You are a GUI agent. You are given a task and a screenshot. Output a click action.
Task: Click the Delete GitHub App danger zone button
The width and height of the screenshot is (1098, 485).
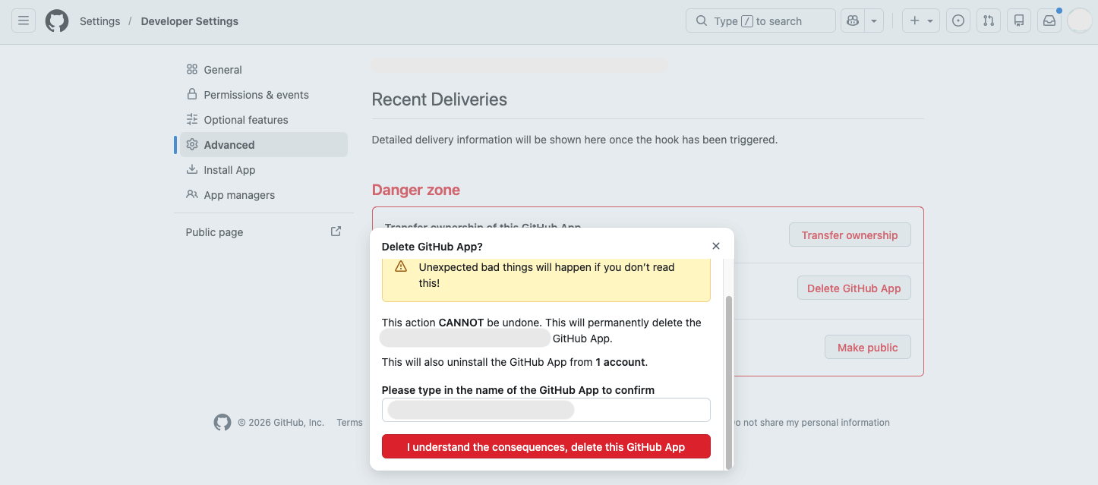click(x=853, y=288)
